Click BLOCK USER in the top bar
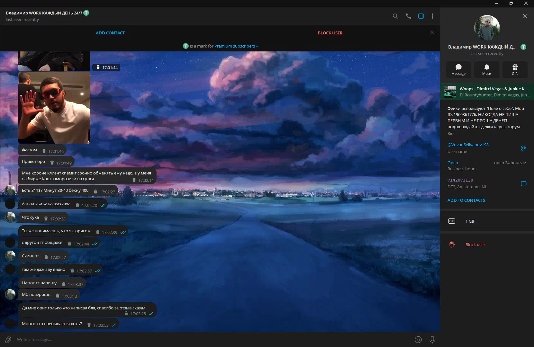 (330, 33)
